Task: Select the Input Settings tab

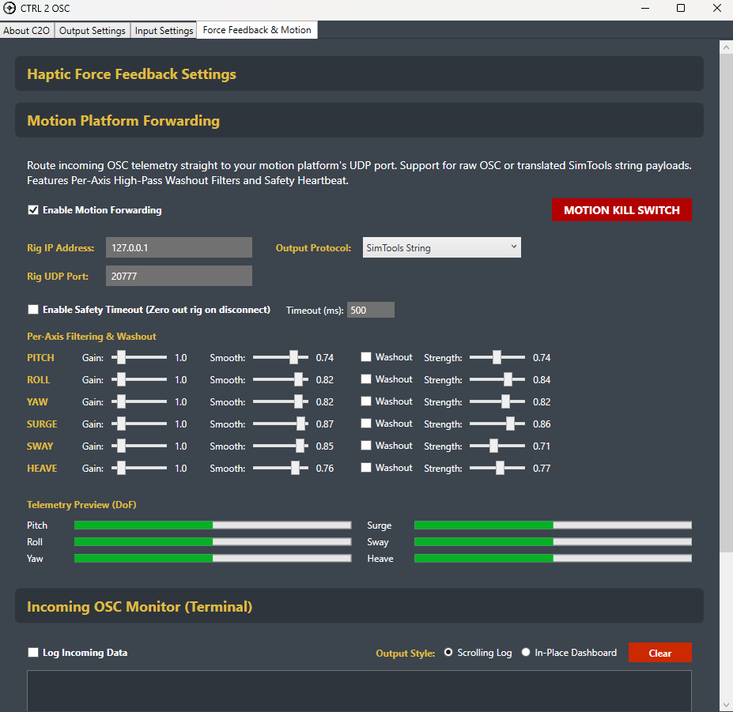Action: (x=163, y=30)
